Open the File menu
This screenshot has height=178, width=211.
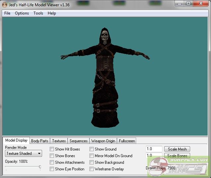coord(7,13)
